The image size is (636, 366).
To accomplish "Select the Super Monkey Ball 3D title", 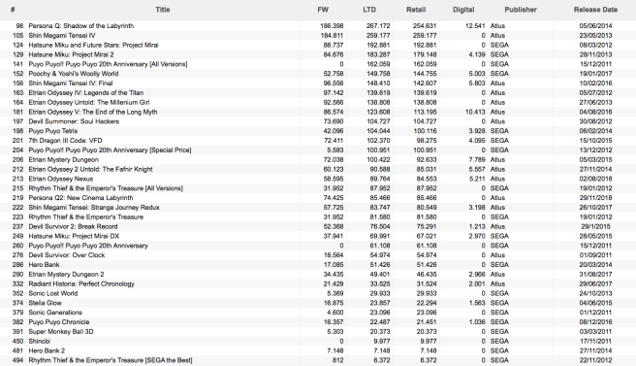I will click(x=61, y=331).
